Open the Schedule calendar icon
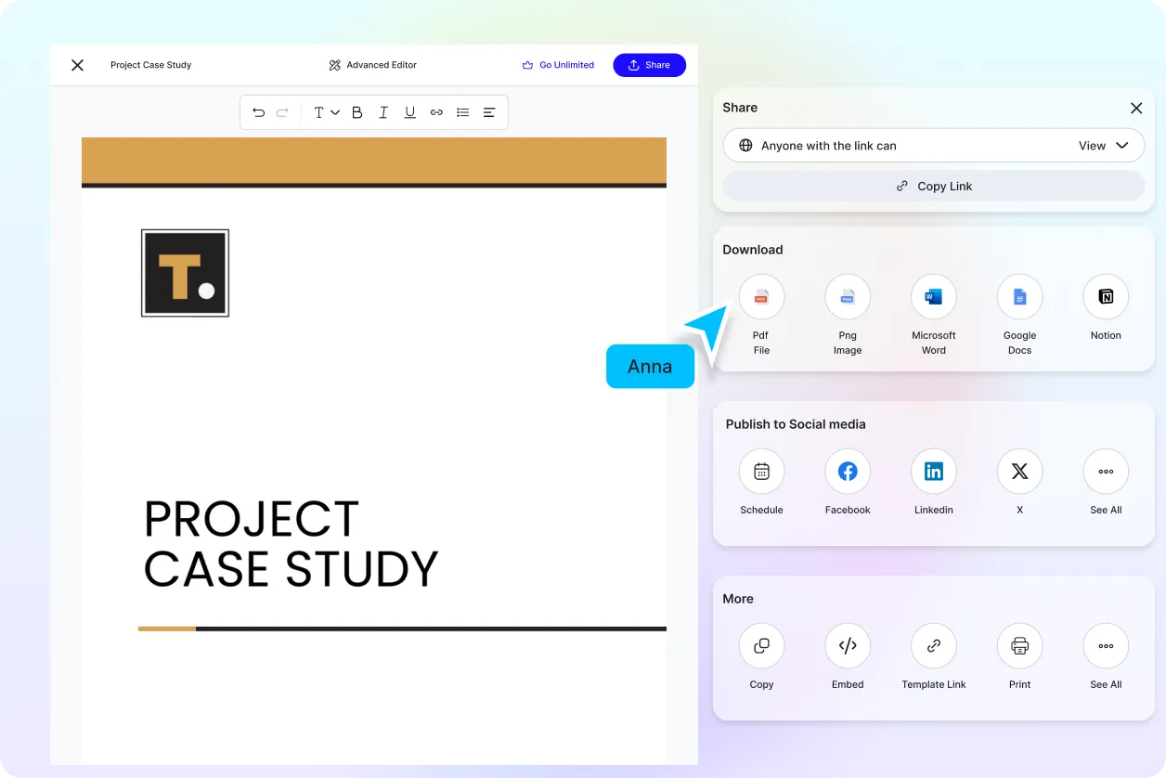The image size is (1166, 778). point(761,472)
